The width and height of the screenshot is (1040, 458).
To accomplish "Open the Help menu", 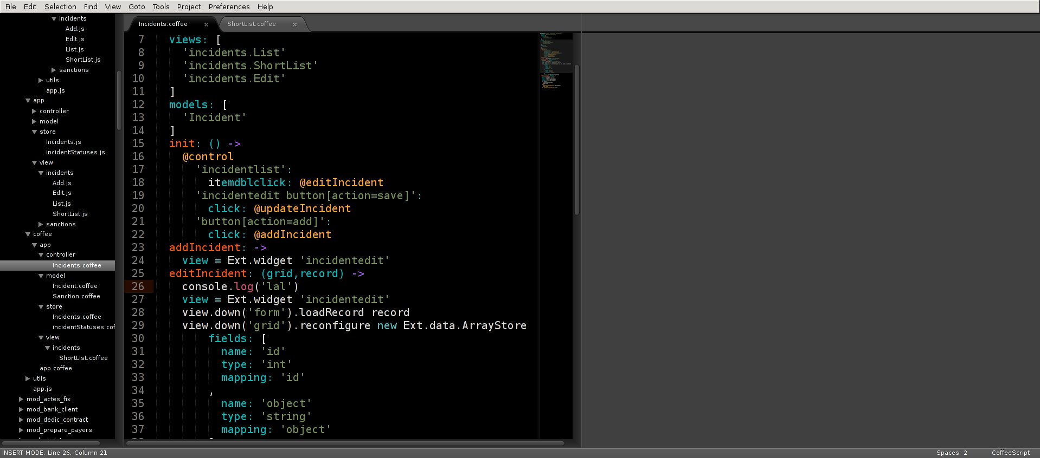I will [265, 6].
